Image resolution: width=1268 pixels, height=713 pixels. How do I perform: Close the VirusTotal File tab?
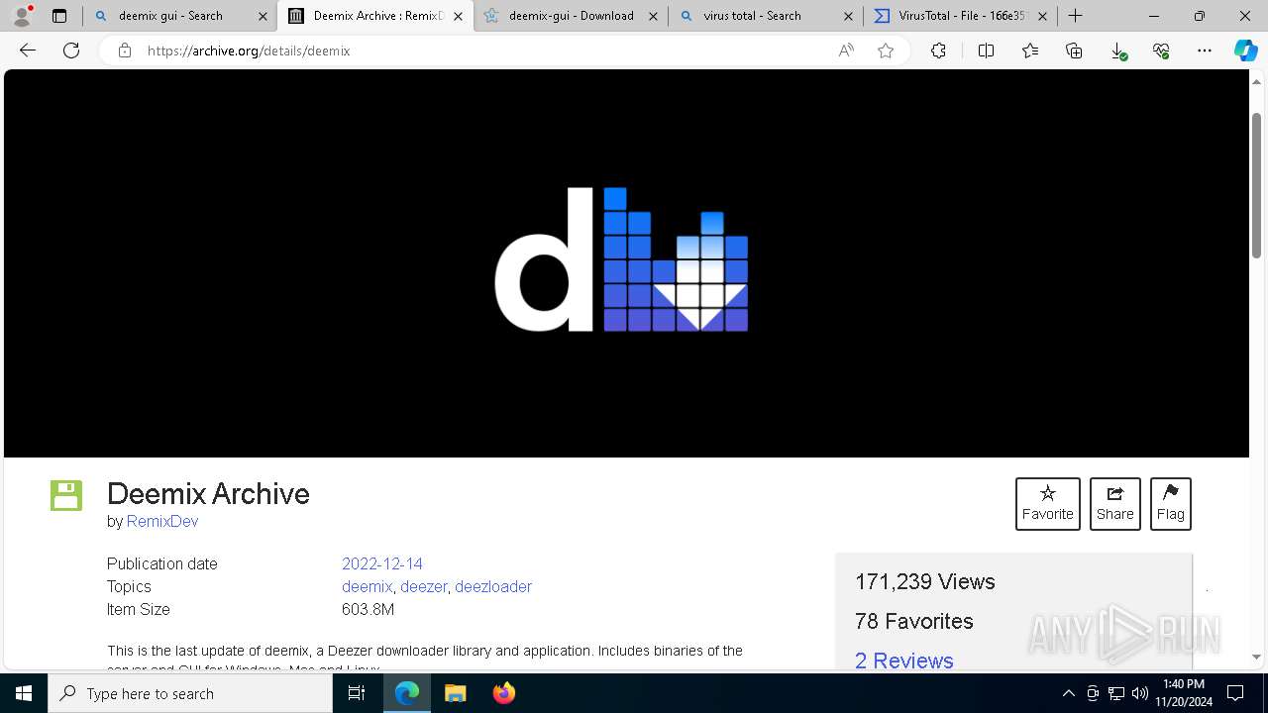1042,16
